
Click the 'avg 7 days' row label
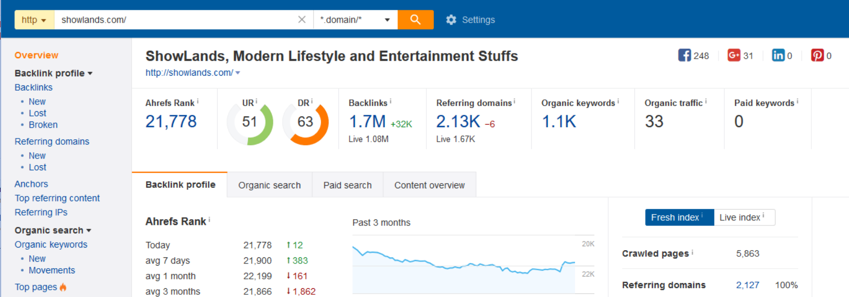[x=168, y=260]
